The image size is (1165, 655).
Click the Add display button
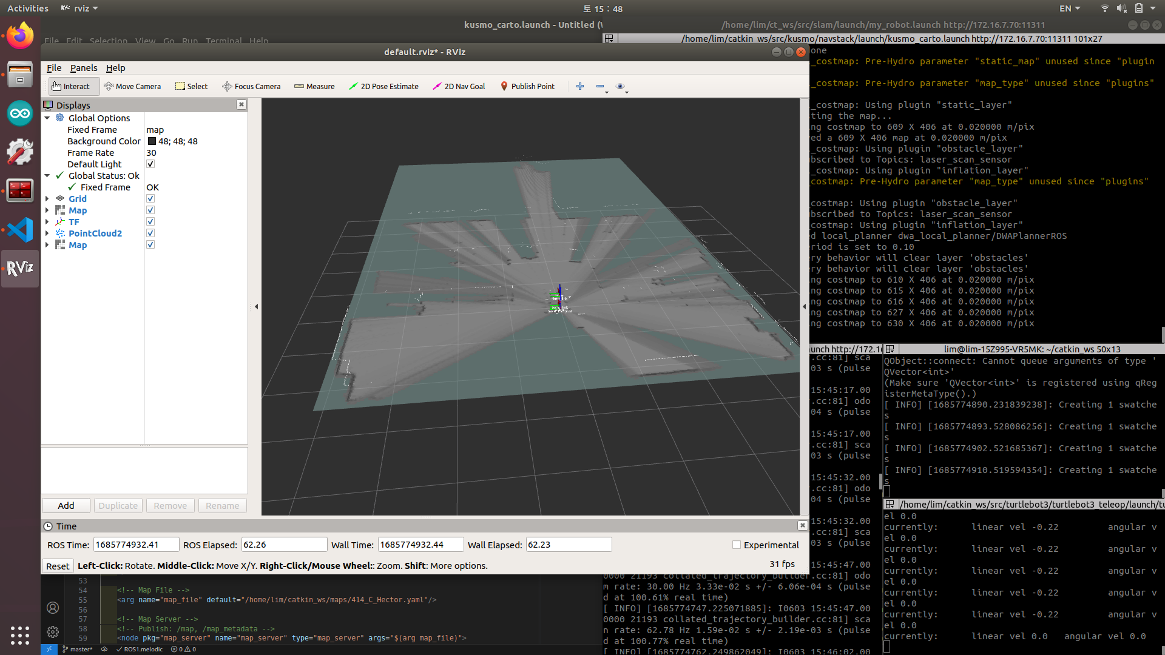click(66, 506)
